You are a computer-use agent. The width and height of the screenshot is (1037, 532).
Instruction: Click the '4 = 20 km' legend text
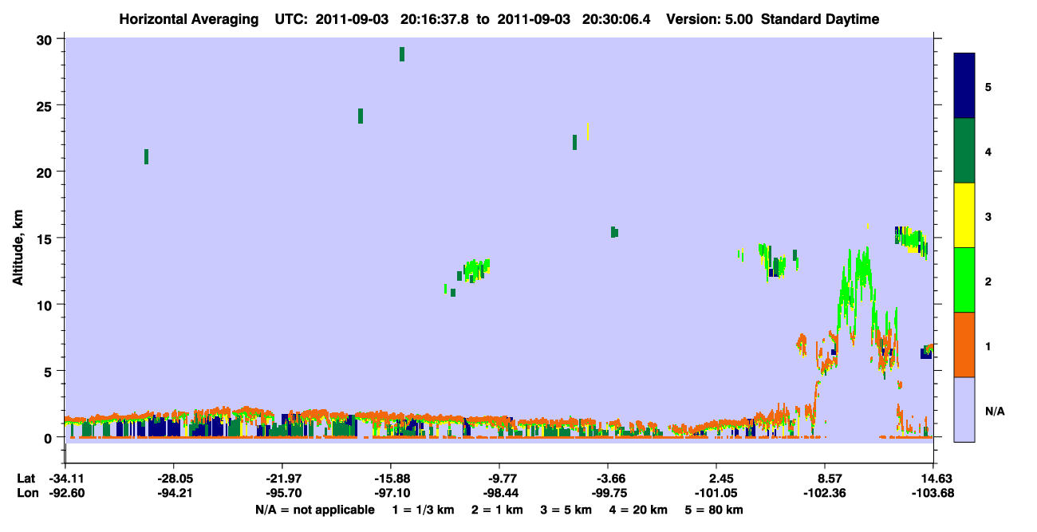tap(640, 510)
